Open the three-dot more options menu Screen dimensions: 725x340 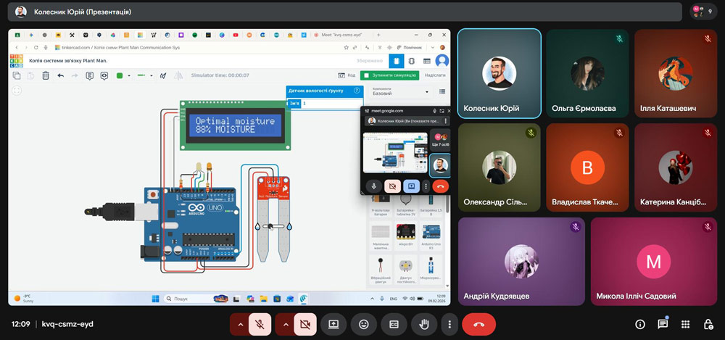coord(449,324)
